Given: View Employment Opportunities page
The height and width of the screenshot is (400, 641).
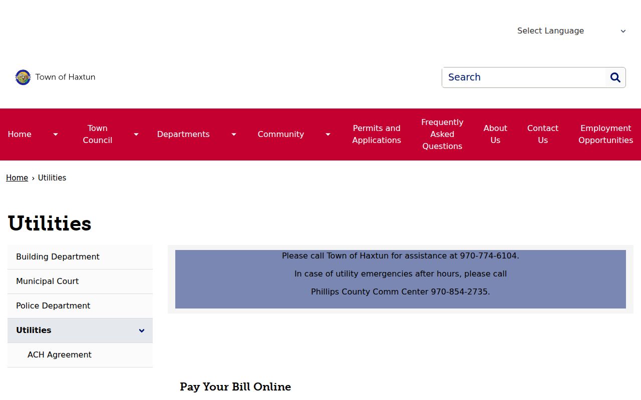Looking at the screenshot, I should [606, 134].
